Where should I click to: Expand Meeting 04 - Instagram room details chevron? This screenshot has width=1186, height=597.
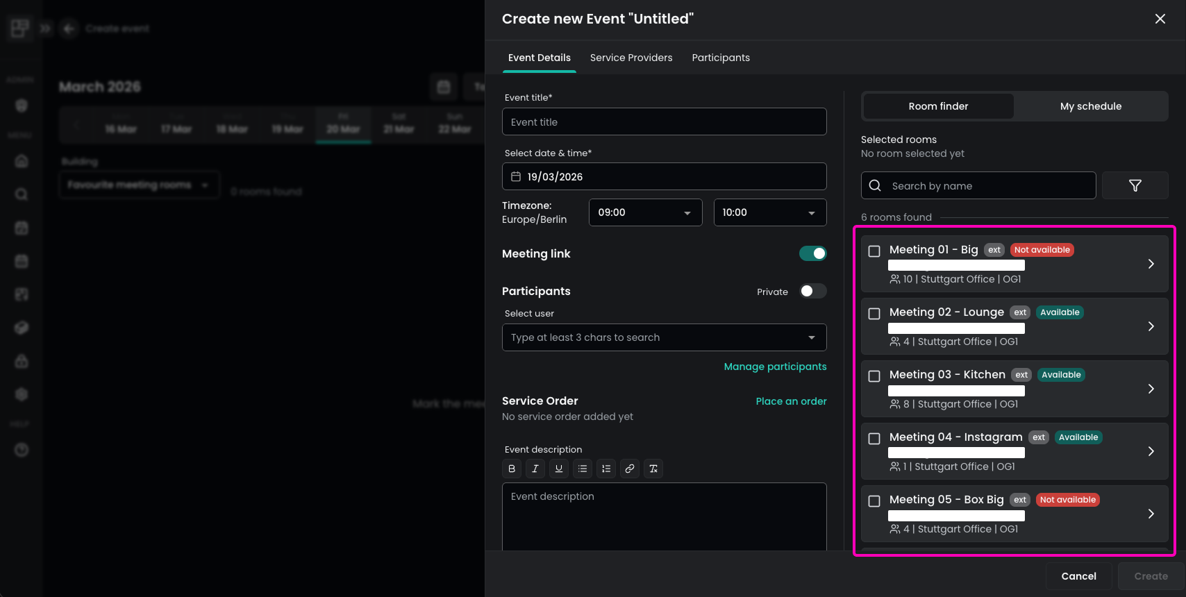[x=1151, y=451]
